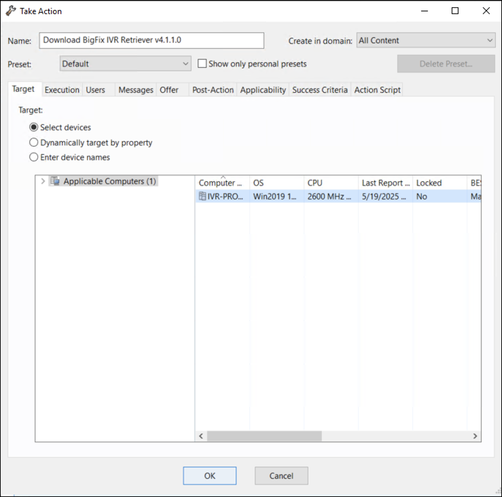Maximize the Take Action window
The width and height of the screenshot is (502, 497).
[x=455, y=11]
